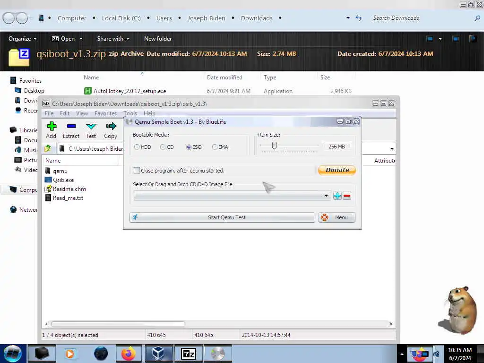
Task: Expand the CD/DVD image file dropdown
Action: 326,196
